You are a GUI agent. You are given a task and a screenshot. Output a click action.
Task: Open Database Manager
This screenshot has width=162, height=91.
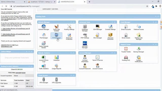click(x=85, y=28)
